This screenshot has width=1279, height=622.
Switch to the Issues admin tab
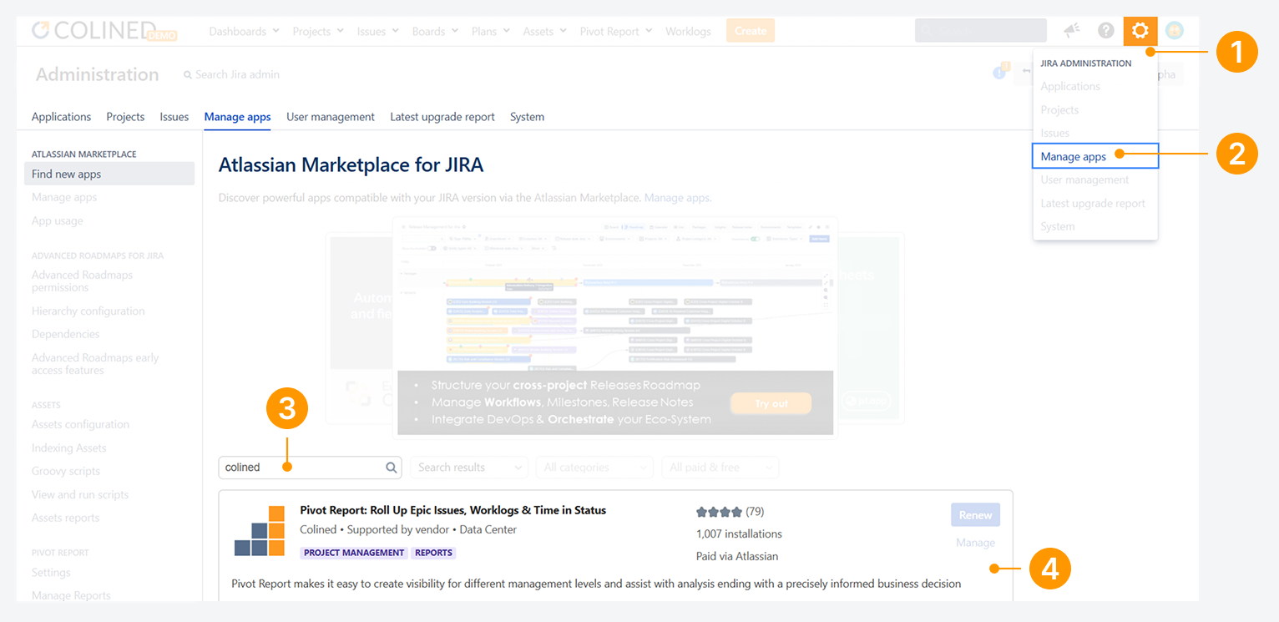coord(174,117)
